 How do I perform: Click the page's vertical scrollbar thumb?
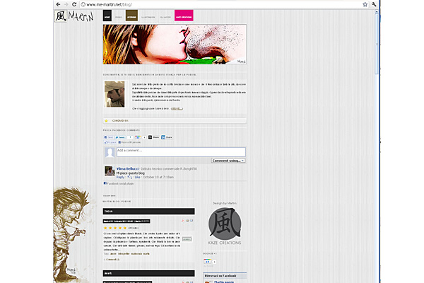[x=377, y=45]
